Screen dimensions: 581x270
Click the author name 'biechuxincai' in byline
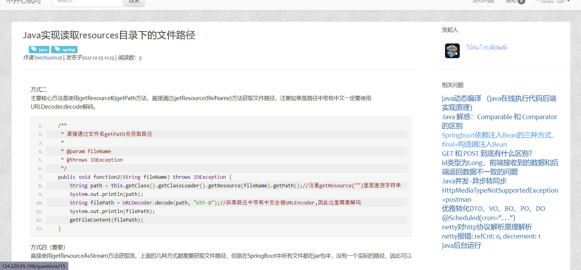[x=48, y=58]
